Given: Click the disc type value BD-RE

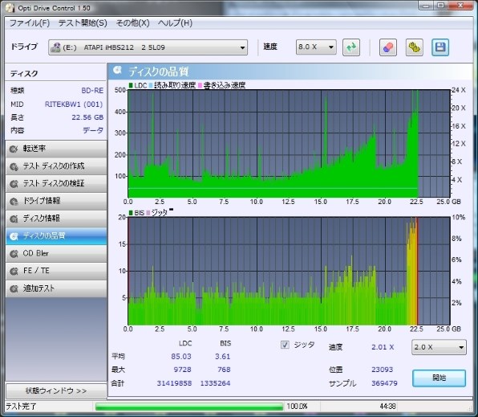Looking at the screenshot, I should click(x=92, y=91).
